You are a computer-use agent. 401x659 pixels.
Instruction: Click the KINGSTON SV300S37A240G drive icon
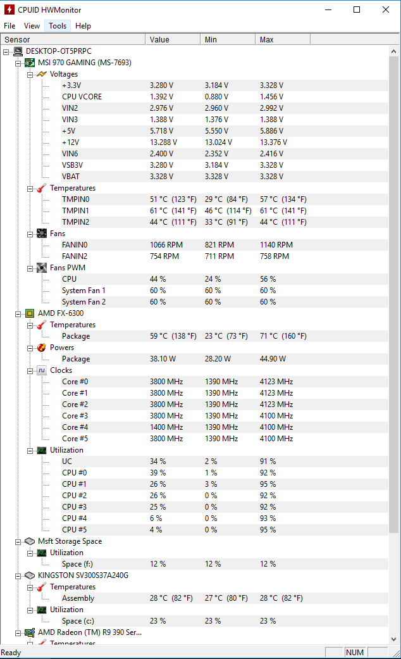(29, 575)
